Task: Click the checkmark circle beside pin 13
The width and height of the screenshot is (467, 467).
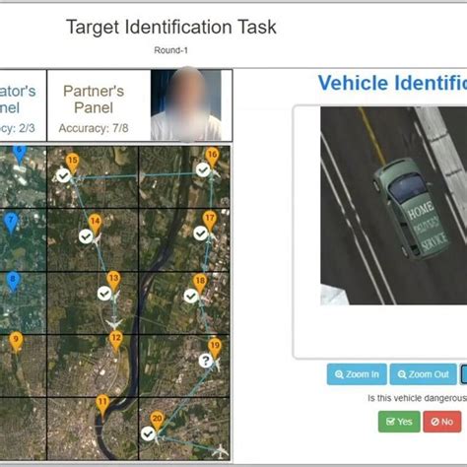Action: [104, 294]
